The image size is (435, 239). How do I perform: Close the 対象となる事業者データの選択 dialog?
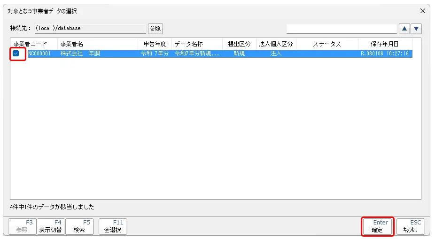pyautogui.click(x=423, y=11)
